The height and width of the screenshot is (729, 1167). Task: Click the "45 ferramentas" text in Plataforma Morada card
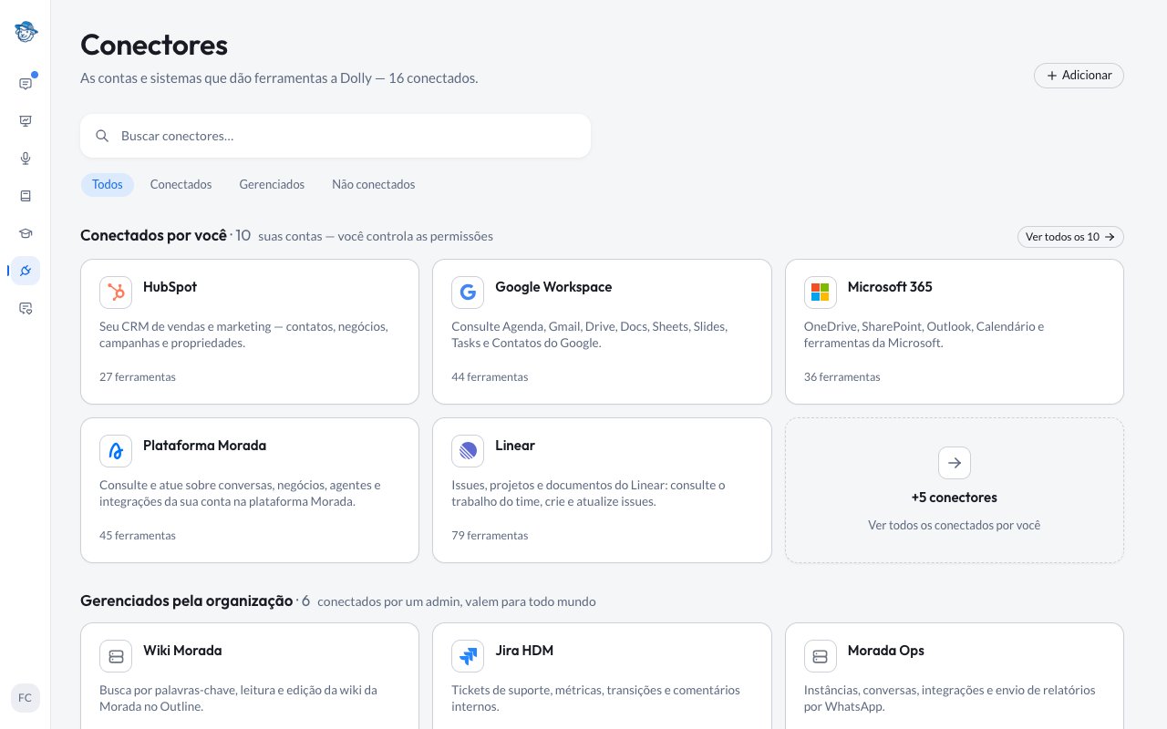pos(138,536)
